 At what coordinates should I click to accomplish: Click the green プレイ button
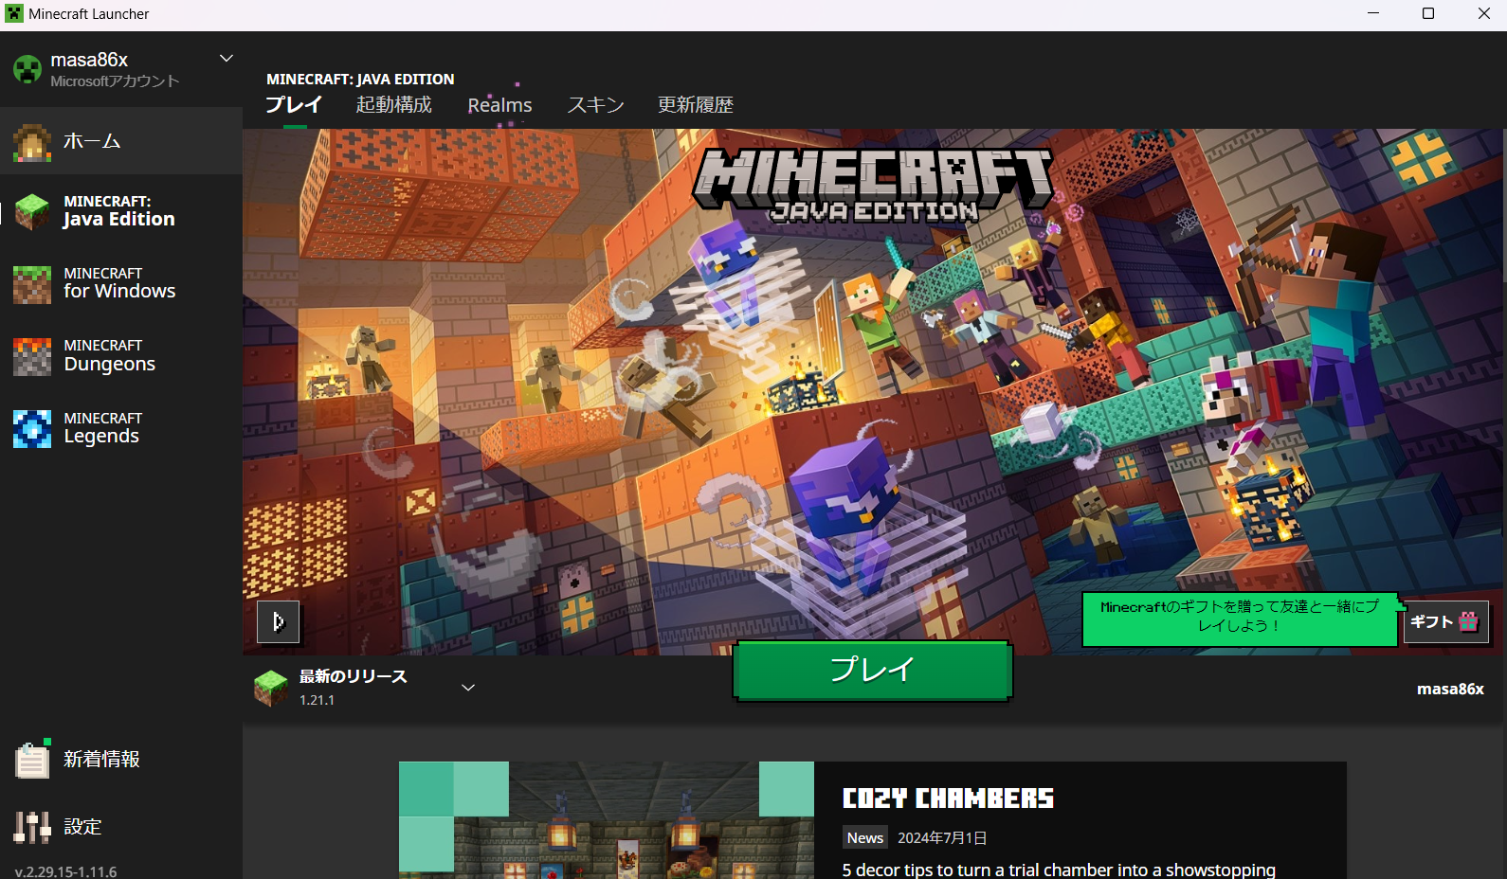[x=873, y=671]
